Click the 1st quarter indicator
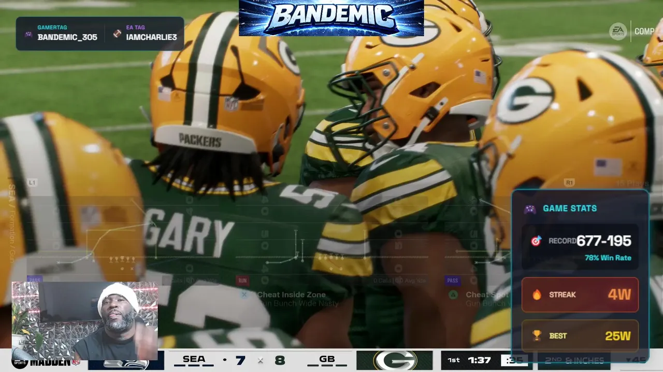Screen dimensions: 663x372 453,360
